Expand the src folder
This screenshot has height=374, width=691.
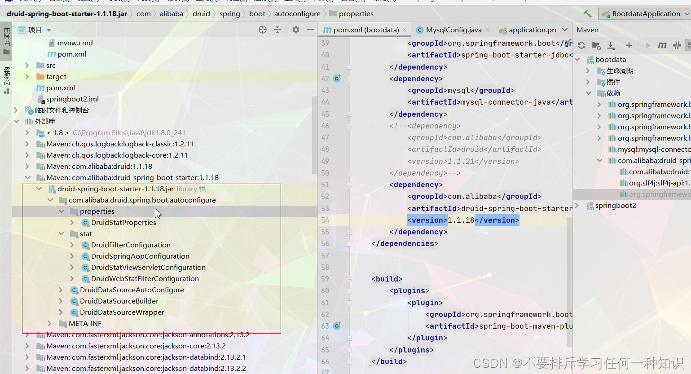(27, 65)
